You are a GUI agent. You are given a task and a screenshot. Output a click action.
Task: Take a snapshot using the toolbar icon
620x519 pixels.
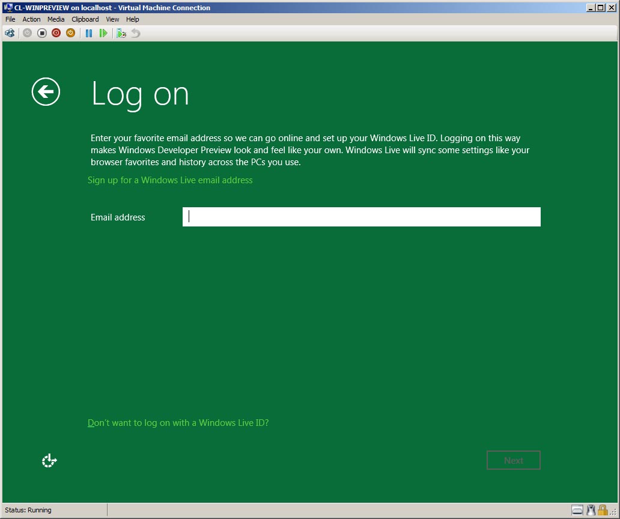121,33
